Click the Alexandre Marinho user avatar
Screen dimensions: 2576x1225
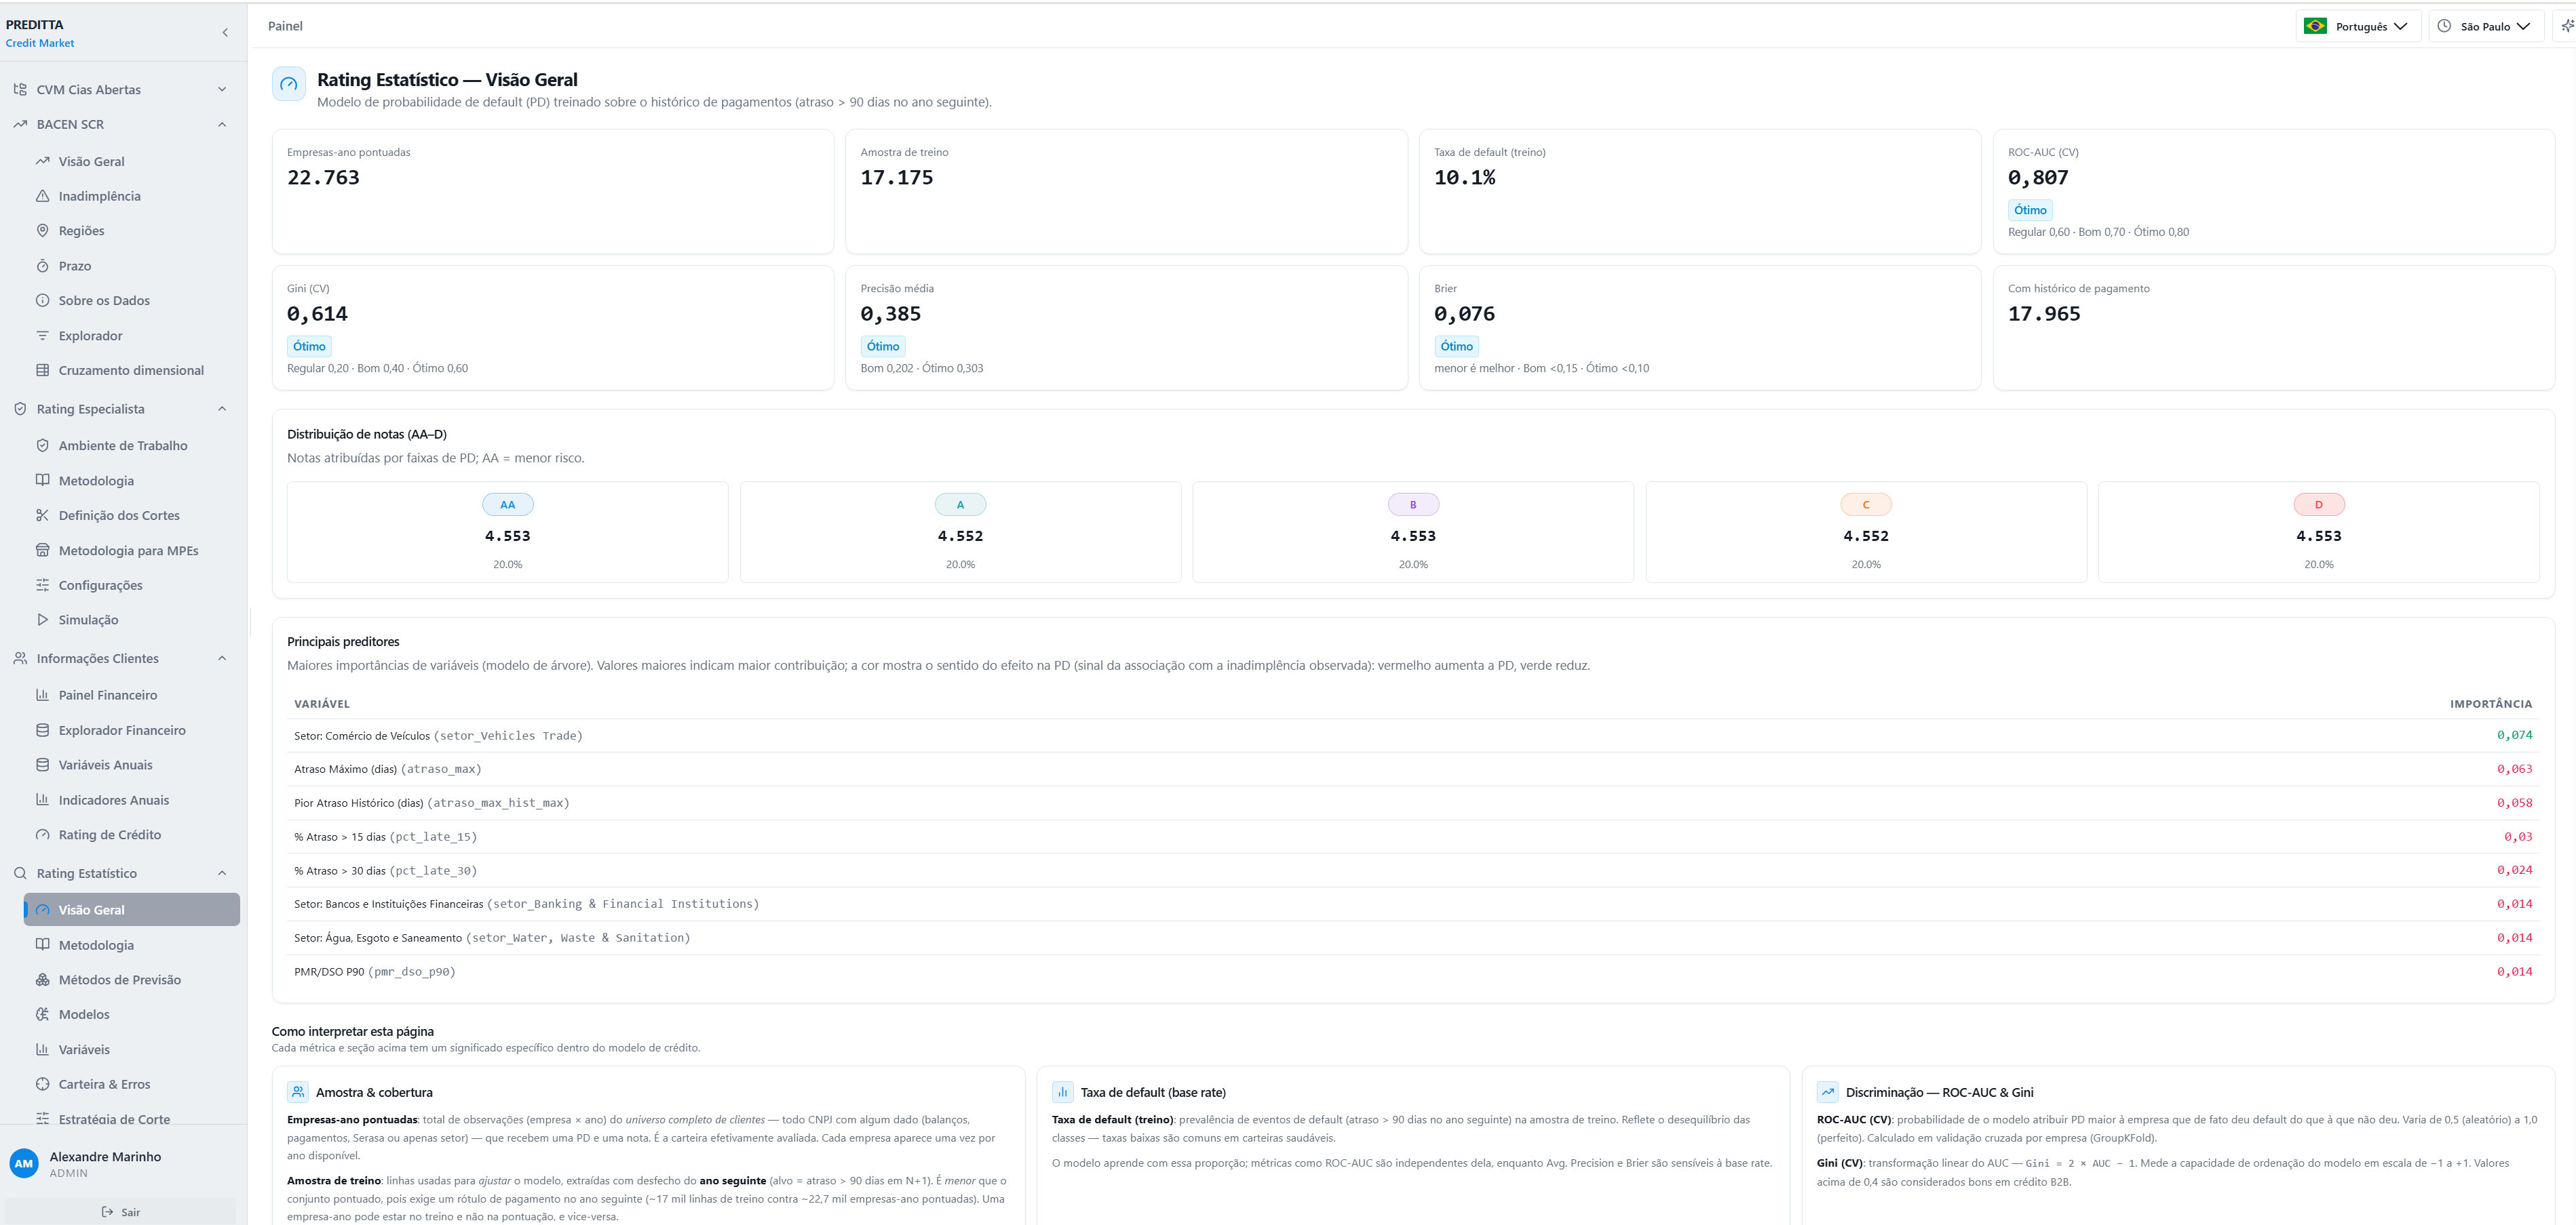(x=24, y=1163)
